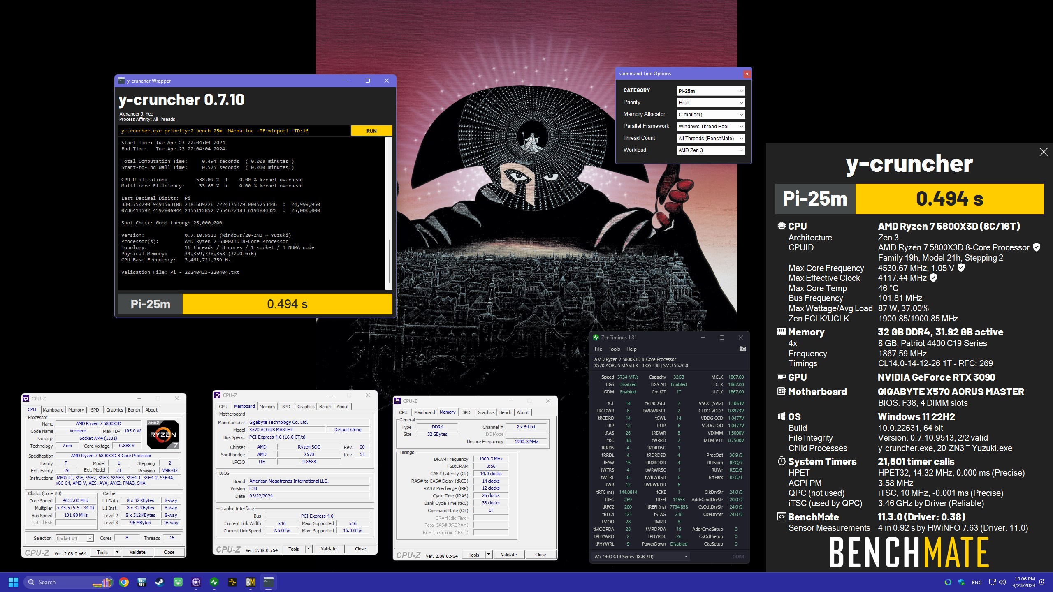Open the Windows Security tray icon

point(961,582)
